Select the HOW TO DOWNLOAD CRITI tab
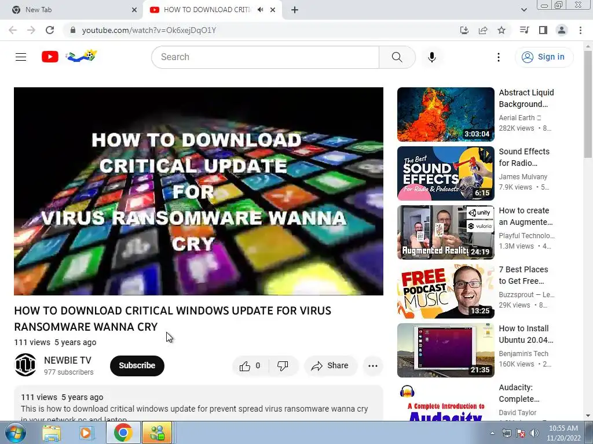The height and width of the screenshot is (444, 593). [x=207, y=10]
